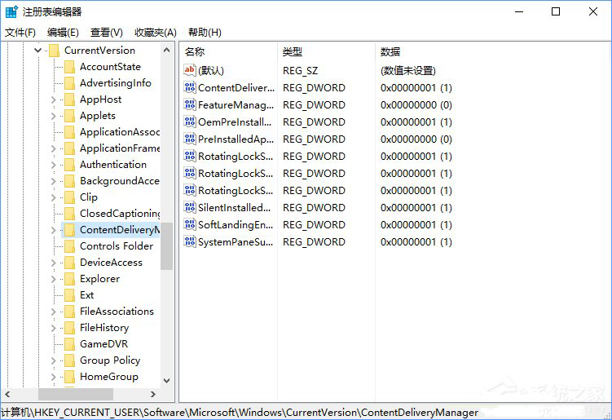
Task: Select the Explorer key label
Action: [100, 279]
